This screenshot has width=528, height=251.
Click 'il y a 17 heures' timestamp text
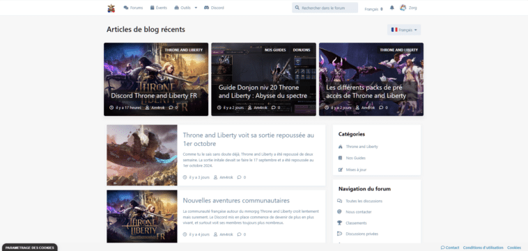[128, 108]
